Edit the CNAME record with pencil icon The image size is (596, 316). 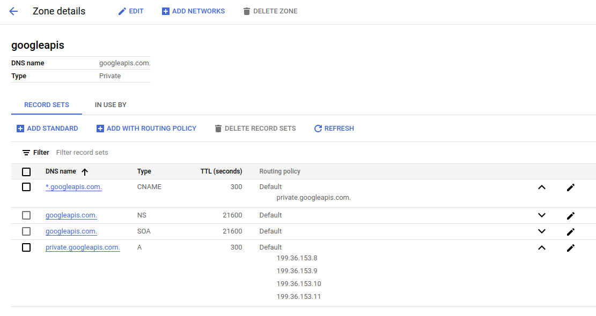click(571, 187)
